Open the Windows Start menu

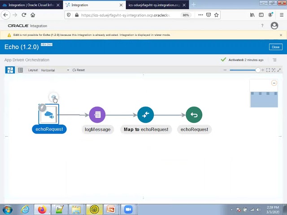click(7, 210)
